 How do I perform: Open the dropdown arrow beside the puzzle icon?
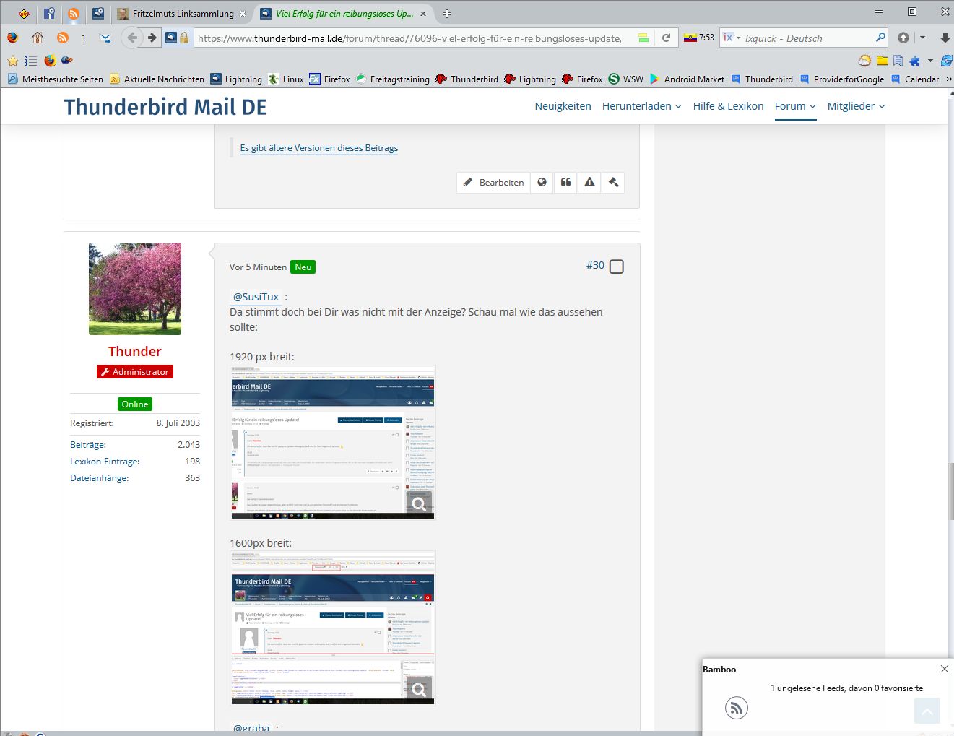[x=930, y=61]
